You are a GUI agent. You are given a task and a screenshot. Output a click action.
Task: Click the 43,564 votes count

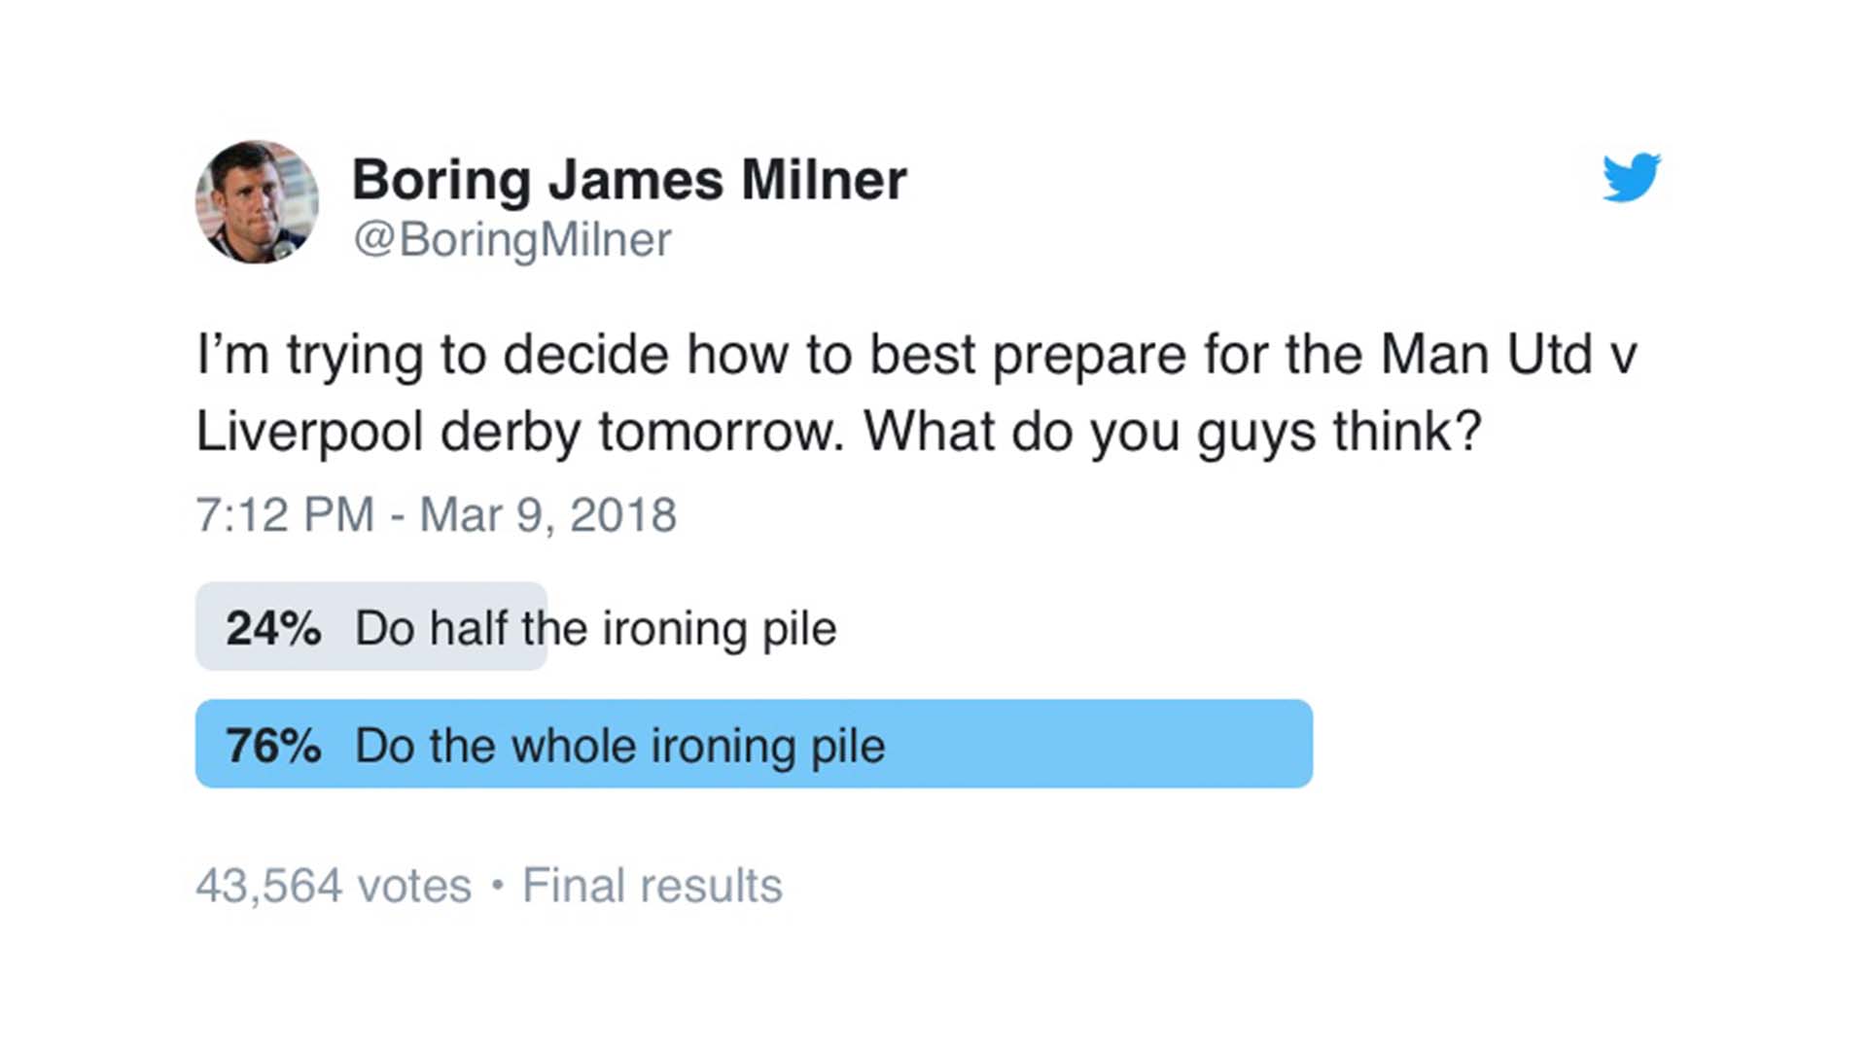[x=334, y=886]
